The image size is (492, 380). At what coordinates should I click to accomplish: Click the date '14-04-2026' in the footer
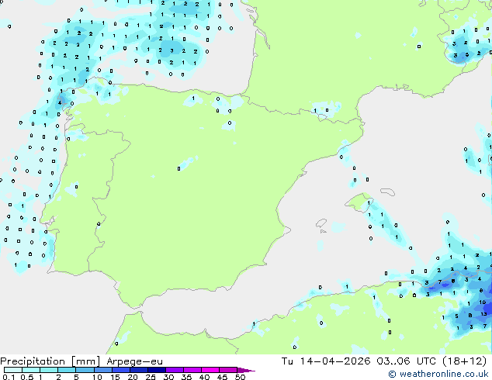(x=334, y=361)
